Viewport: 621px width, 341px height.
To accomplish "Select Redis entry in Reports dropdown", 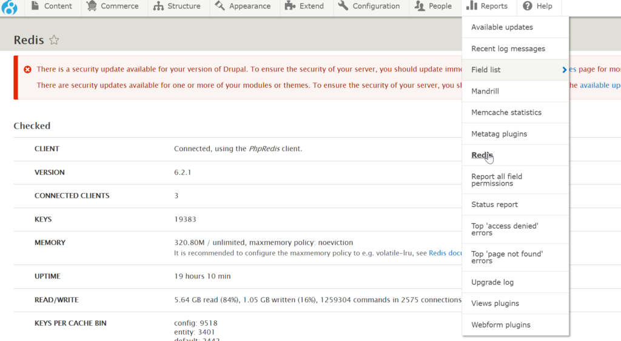I will [x=515, y=155].
